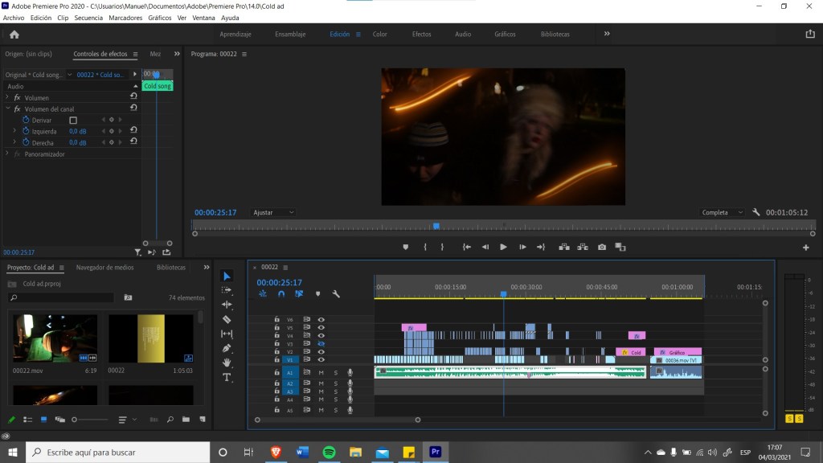Screen dimensions: 823x463
Task: Show the hidden V3 track output
Action: pos(321,344)
